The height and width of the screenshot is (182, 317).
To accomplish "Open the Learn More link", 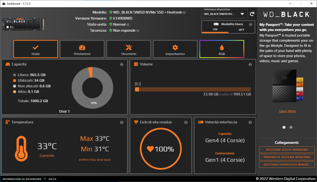I will point(287,111).
